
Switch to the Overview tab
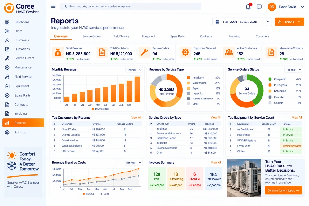point(61,36)
